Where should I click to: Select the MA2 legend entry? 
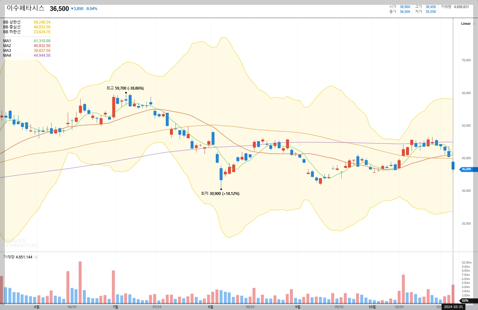(7, 46)
